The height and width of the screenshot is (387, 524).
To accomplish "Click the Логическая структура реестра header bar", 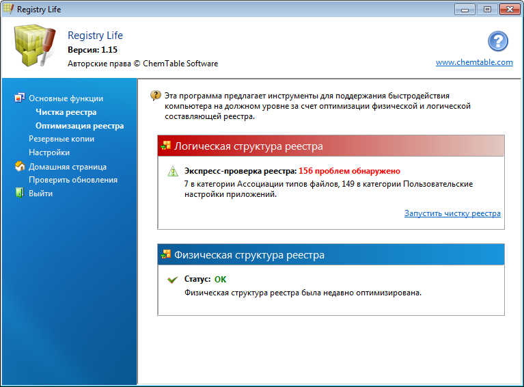I will [331, 146].
